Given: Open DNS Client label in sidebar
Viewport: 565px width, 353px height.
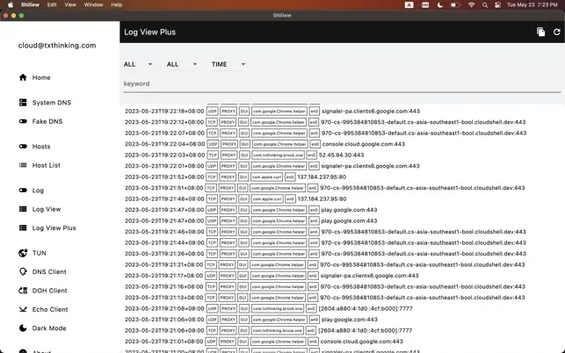Looking at the screenshot, I should (x=49, y=271).
